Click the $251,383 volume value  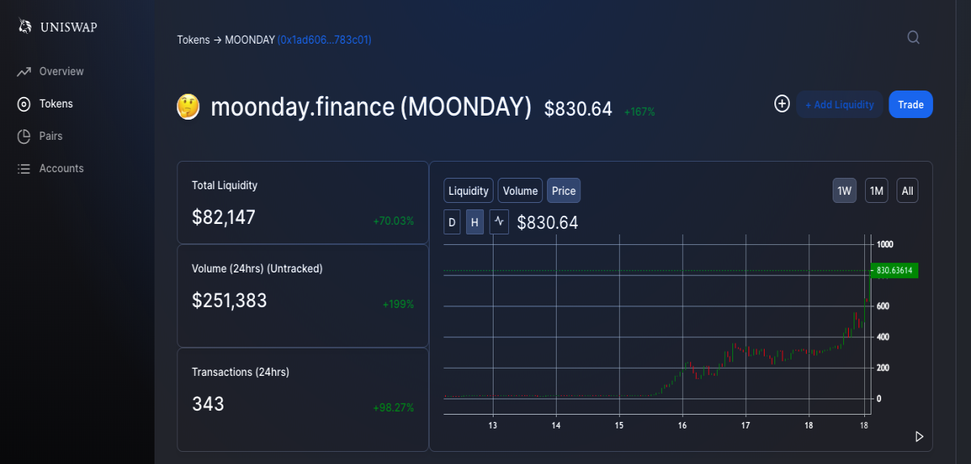[229, 301]
